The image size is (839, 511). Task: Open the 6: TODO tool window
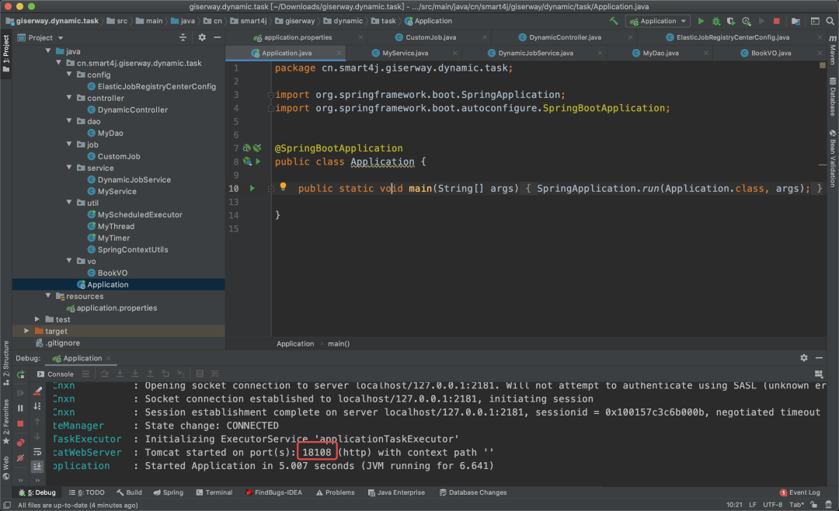(x=87, y=492)
